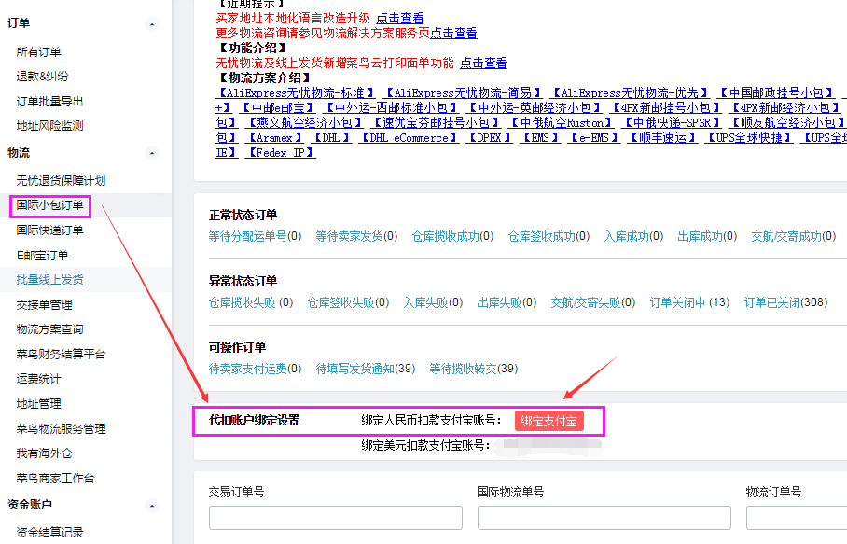Screen dimensions: 847x544
Task: Click 点击查看 after 买家地址本地化语言改造升级
Action: click(x=400, y=19)
